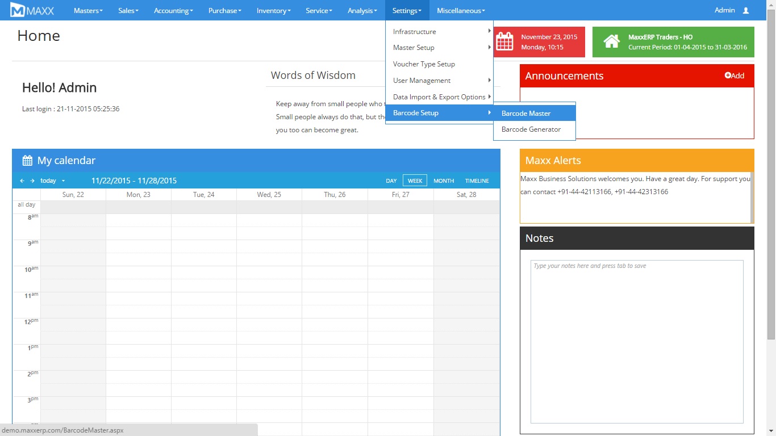The height and width of the screenshot is (436, 776).
Task: Expand the Masters dropdown menu
Action: [x=87, y=11]
